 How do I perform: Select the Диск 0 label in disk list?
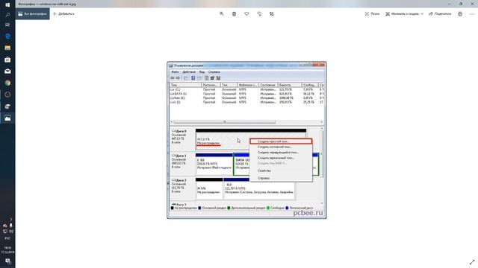click(181, 131)
